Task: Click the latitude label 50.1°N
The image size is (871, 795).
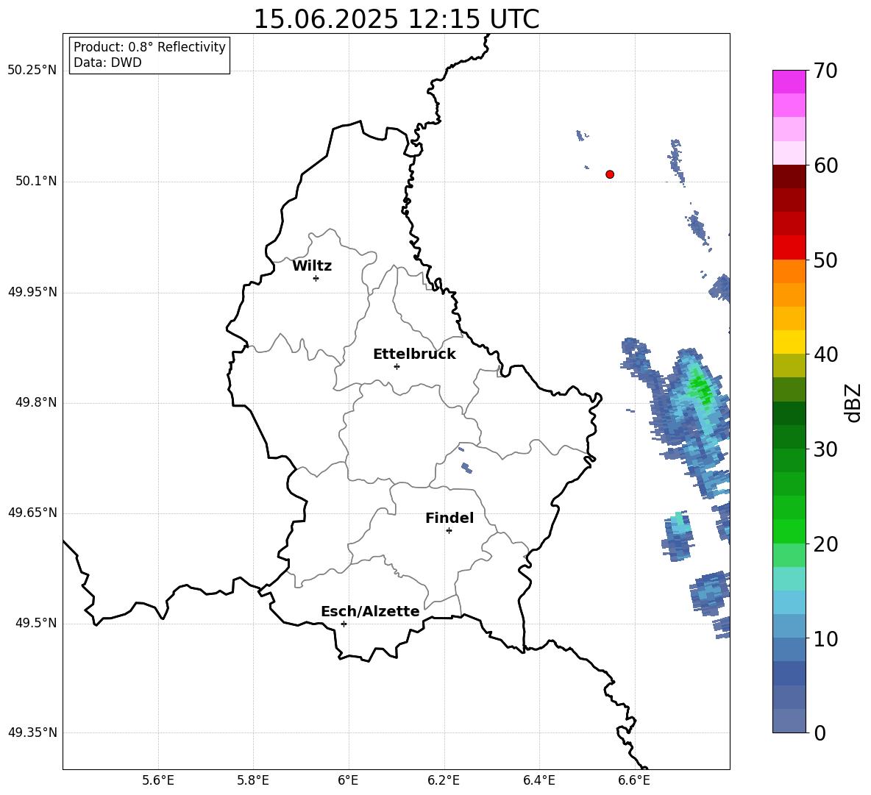Action: (36, 182)
